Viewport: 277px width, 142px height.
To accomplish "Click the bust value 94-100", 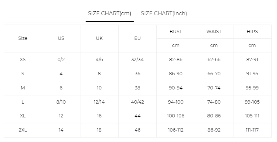I will [x=176, y=102].
